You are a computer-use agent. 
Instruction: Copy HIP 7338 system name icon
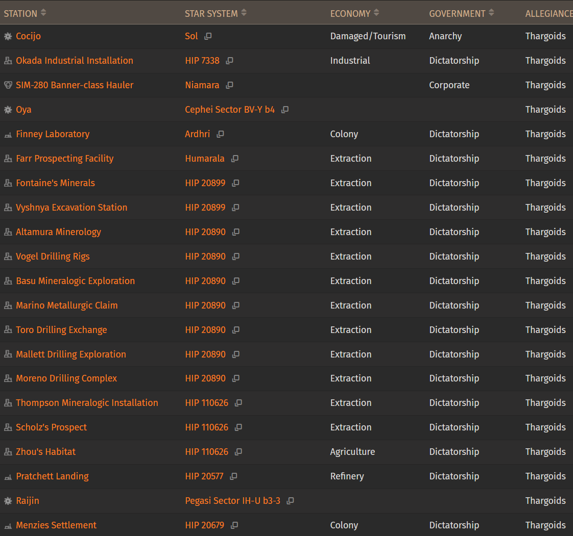[x=229, y=61]
